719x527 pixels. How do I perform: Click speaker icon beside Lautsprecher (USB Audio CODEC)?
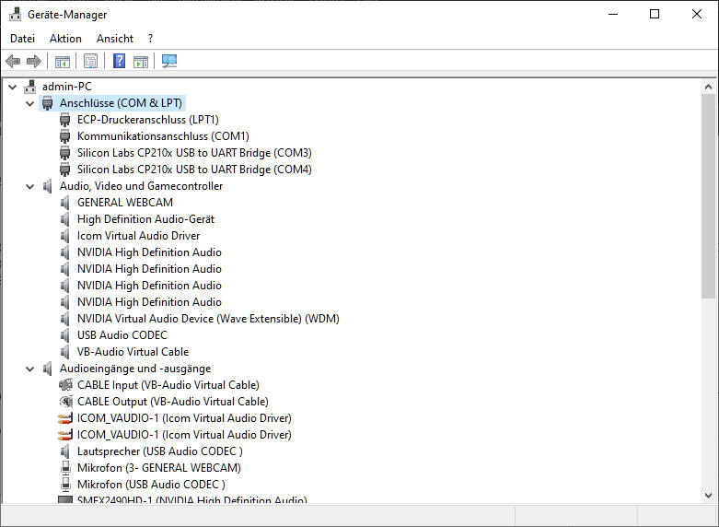click(65, 451)
